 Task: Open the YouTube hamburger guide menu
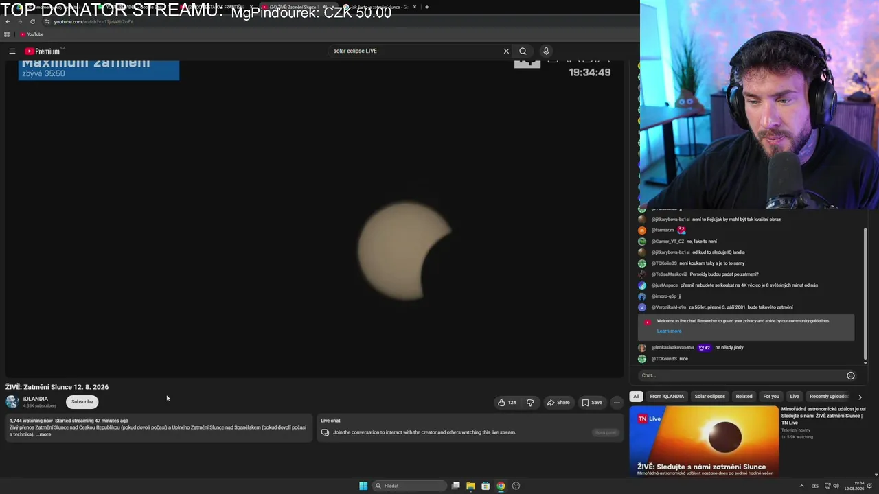click(12, 51)
